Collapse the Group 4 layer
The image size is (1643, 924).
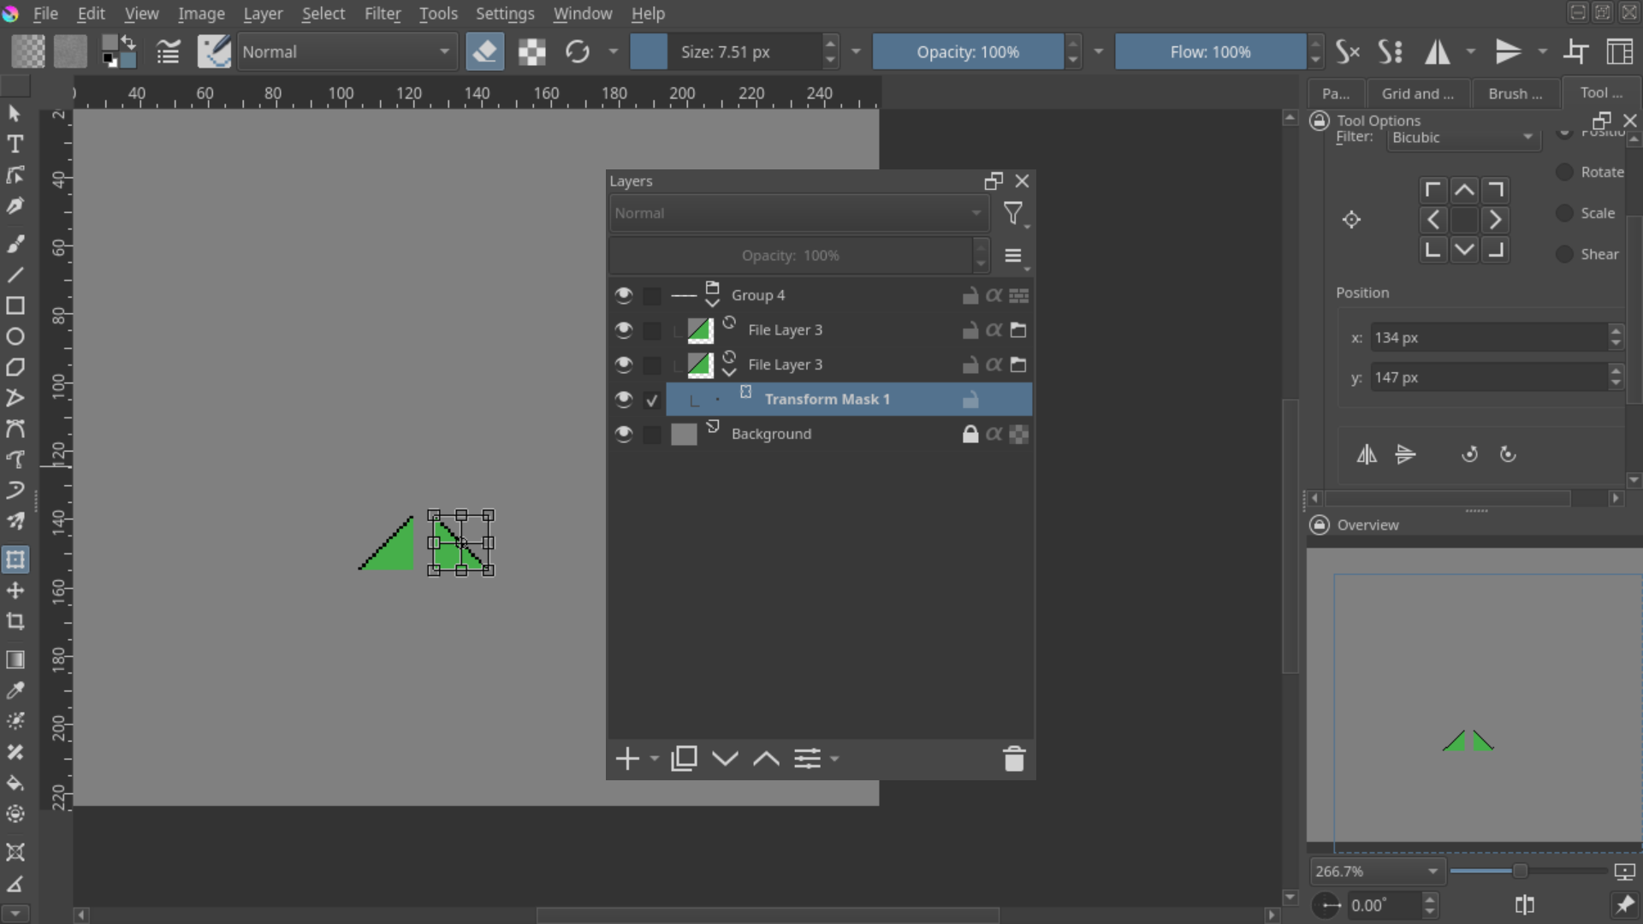[x=712, y=302]
